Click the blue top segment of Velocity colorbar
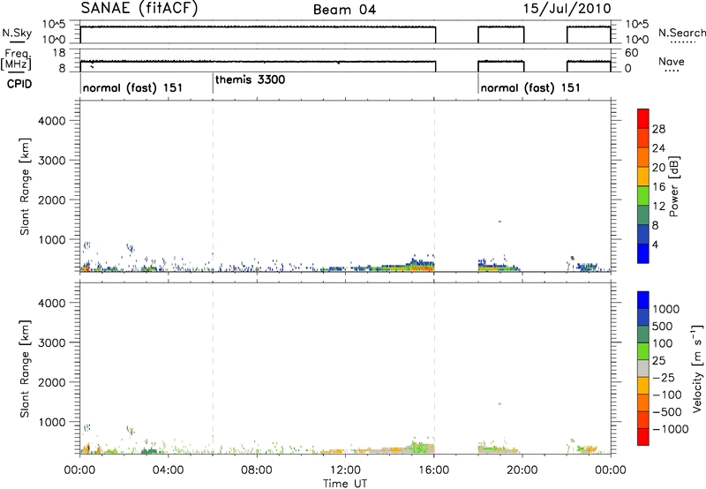The width and height of the screenshot is (706, 489). click(643, 300)
